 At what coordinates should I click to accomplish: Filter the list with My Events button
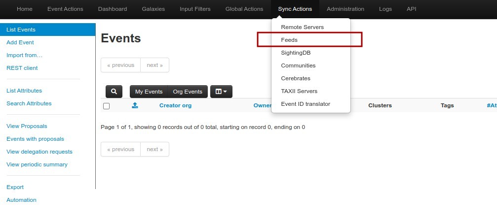tap(149, 92)
